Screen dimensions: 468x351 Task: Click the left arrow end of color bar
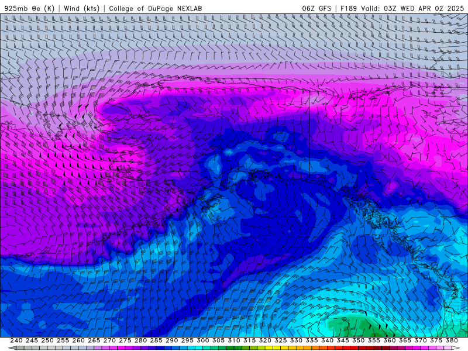12,348
